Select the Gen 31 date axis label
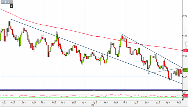The width and height of the screenshot is (188, 107). (24, 102)
